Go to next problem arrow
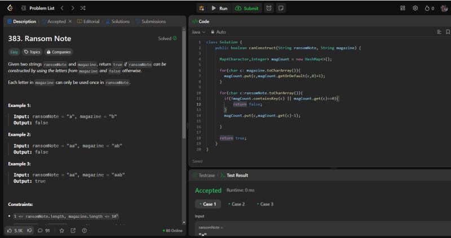Viewport: 451px width, 238px height. point(73,8)
